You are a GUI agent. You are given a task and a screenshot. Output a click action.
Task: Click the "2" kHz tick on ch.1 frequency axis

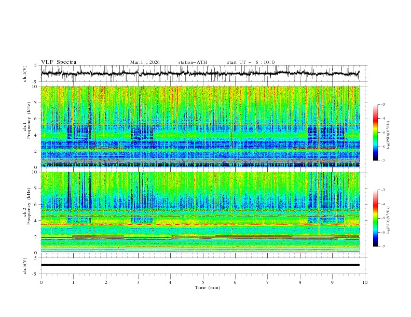click(x=36, y=151)
